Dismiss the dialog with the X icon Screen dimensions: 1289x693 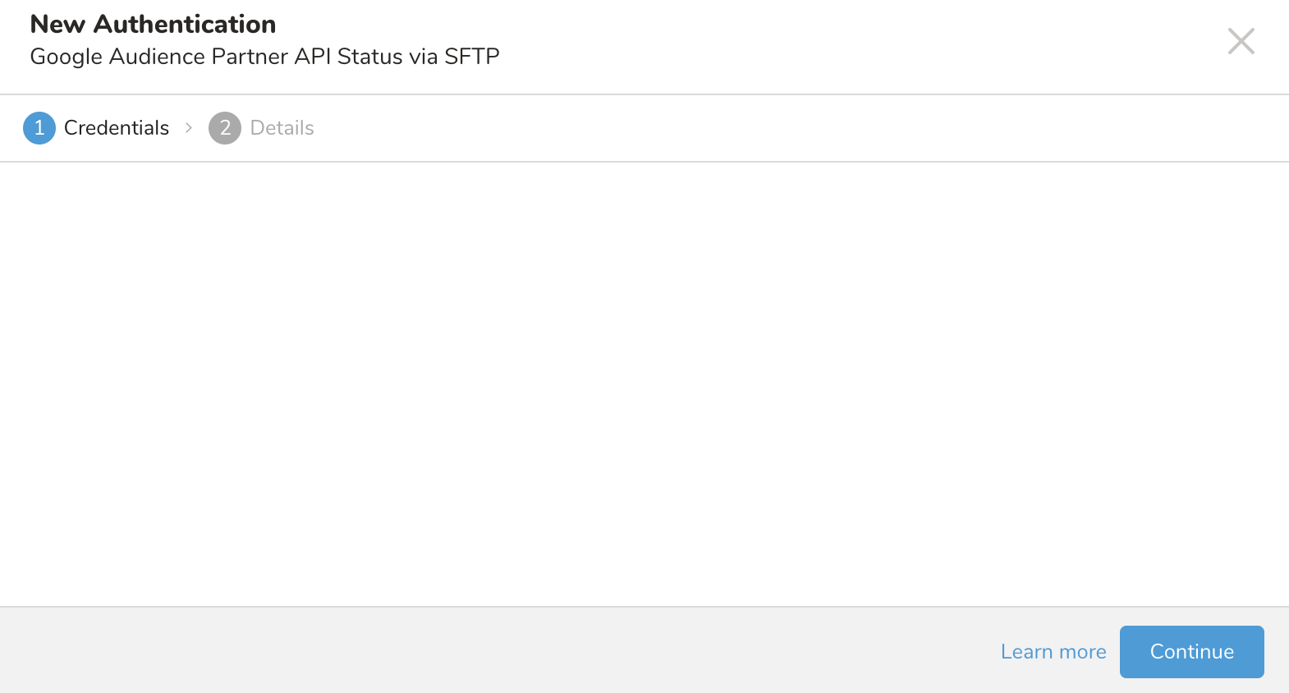pyautogui.click(x=1241, y=41)
